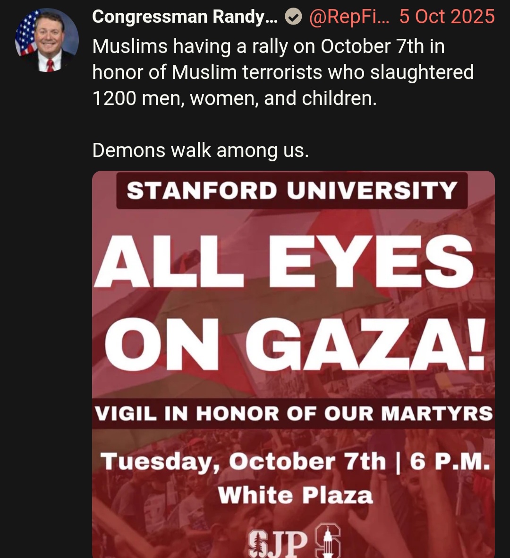This screenshot has height=558, width=510.
Task: Click the 'Vigil in honor of our martyrs' banner
Action: [293, 413]
